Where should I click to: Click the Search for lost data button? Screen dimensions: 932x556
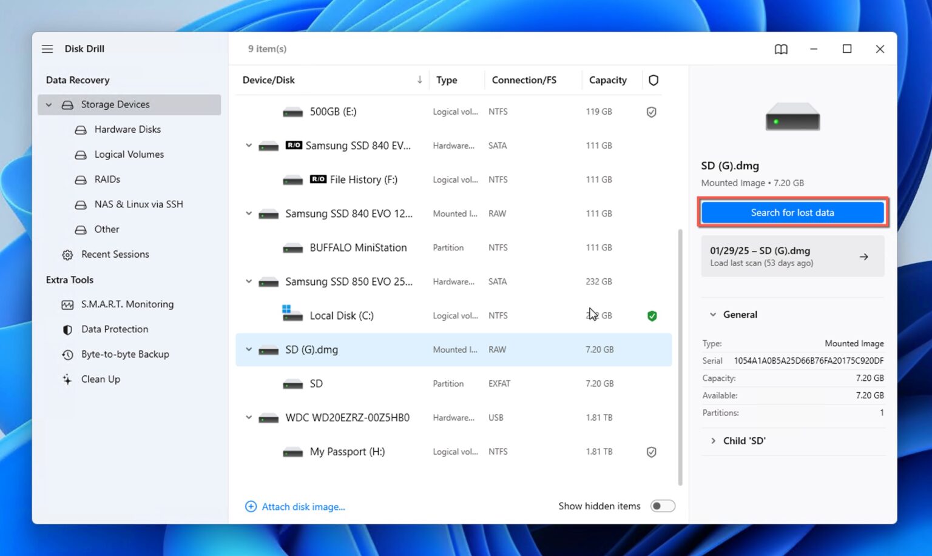click(x=792, y=212)
